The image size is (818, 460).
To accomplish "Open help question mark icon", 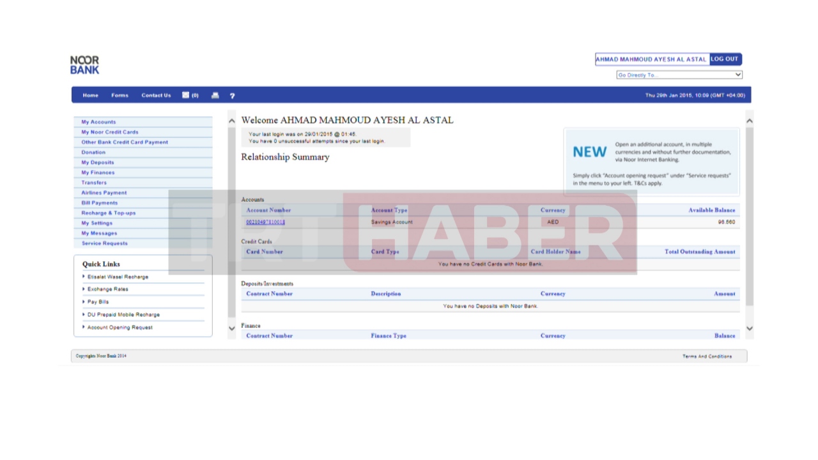I will point(232,96).
